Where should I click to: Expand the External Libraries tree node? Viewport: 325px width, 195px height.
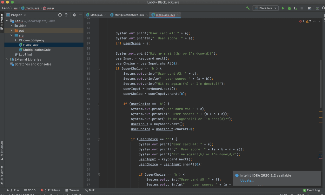pyautogui.click(x=7, y=59)
